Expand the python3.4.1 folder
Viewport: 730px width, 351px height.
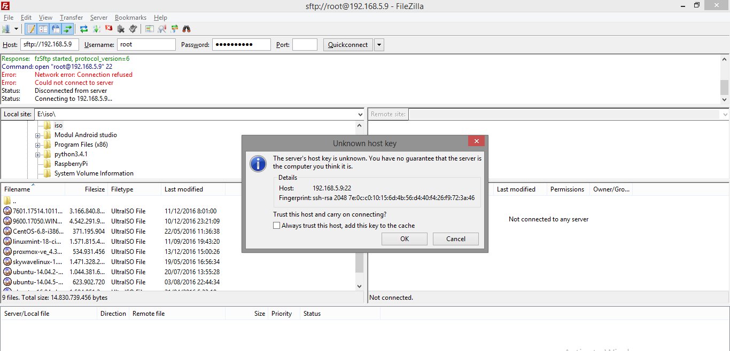[38, 154]
